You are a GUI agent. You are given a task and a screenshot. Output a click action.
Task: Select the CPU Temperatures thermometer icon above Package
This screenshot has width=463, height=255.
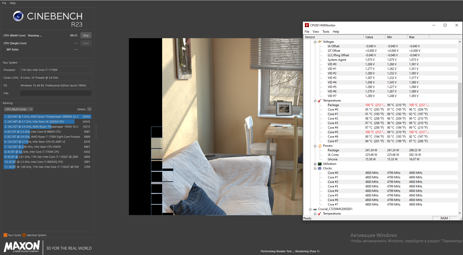[x=319, y=100]
